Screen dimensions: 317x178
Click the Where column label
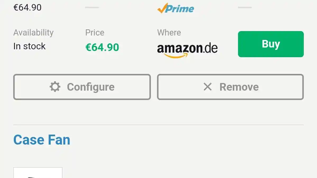point(169,33)
